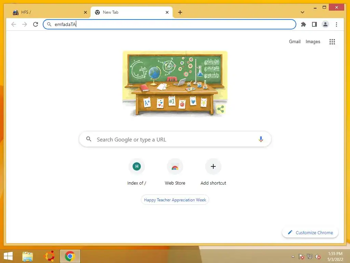Screen dimensions: 350x263
Task: Open the Windows Start button
Action: pos(8,256)
